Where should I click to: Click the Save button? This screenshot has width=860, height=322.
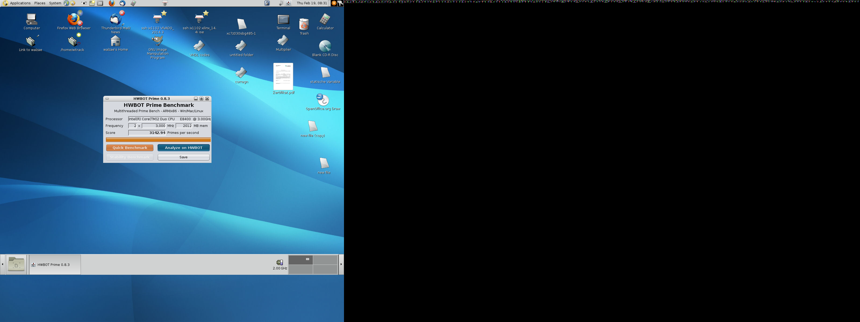pyautogui.click(x=184, y=157)
